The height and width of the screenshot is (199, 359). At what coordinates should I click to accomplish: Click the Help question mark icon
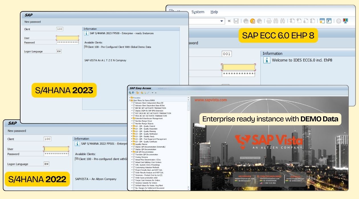[339, 21]
